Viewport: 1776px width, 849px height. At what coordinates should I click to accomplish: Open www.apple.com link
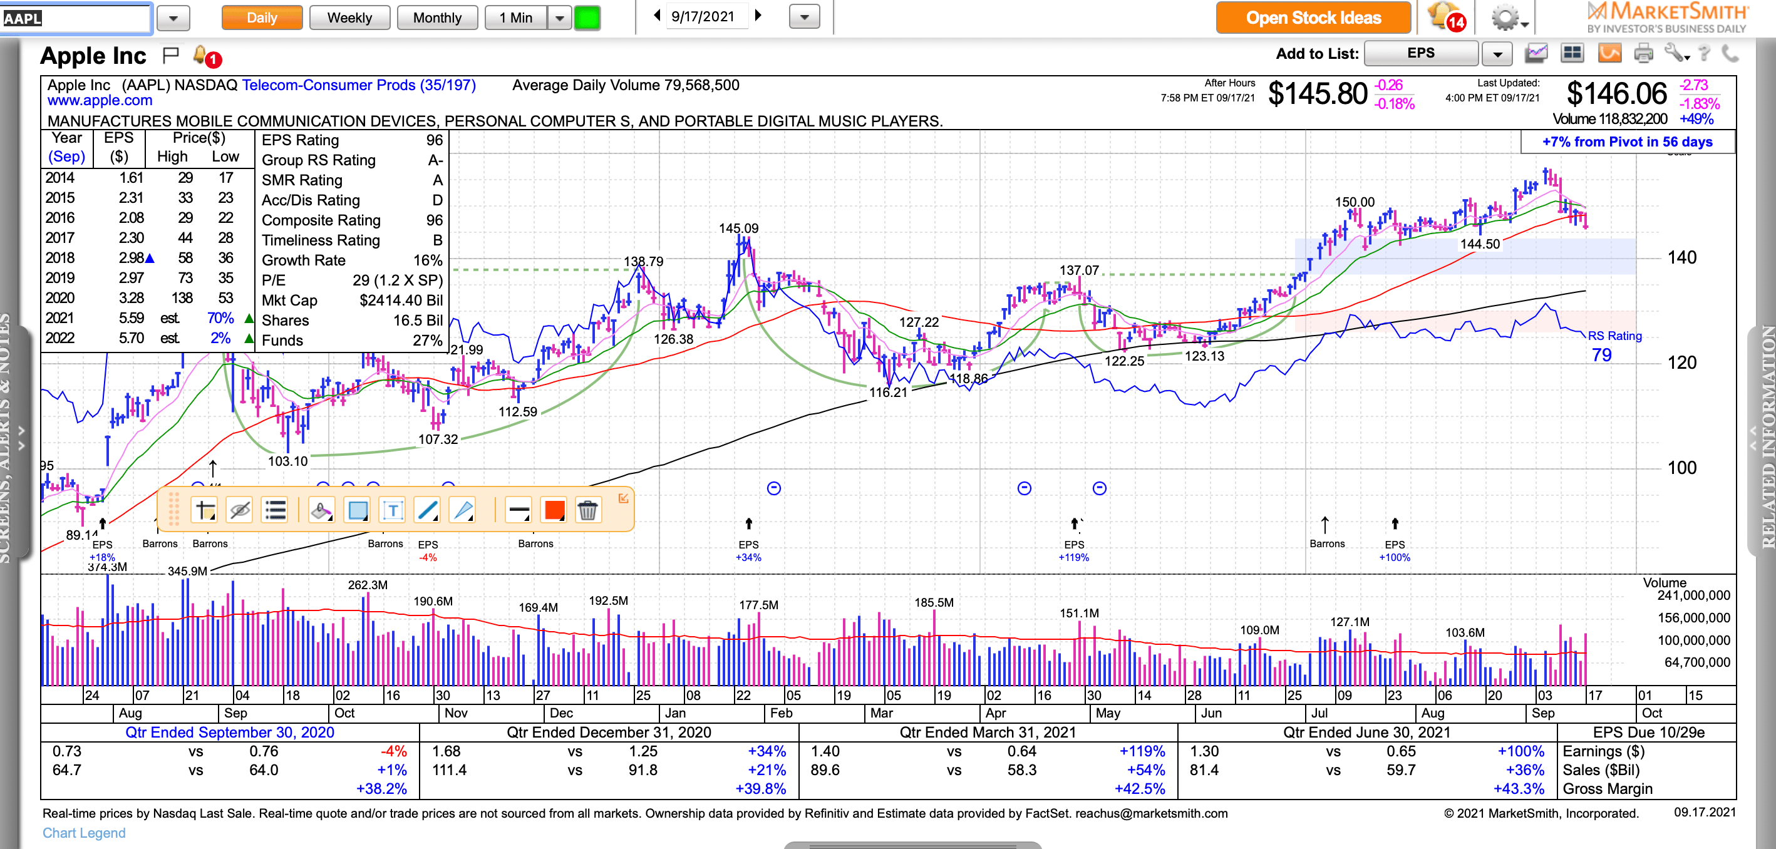[100, 101]
